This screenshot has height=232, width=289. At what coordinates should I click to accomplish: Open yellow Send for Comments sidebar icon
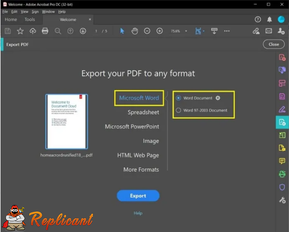tap(282, 148)
